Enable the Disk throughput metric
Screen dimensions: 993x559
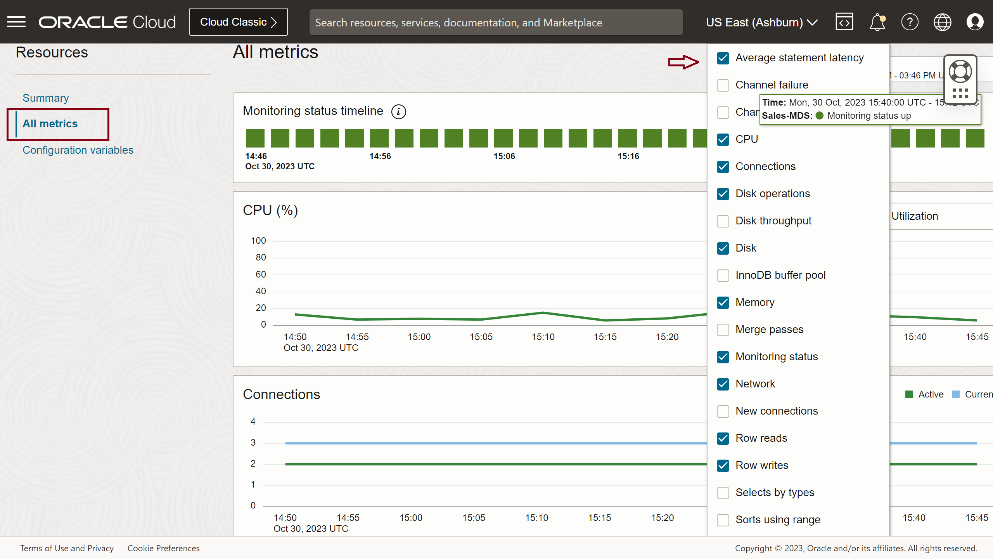coord(723,221)
